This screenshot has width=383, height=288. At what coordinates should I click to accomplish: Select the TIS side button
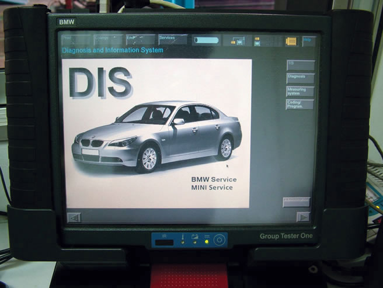tap(300, 65)
